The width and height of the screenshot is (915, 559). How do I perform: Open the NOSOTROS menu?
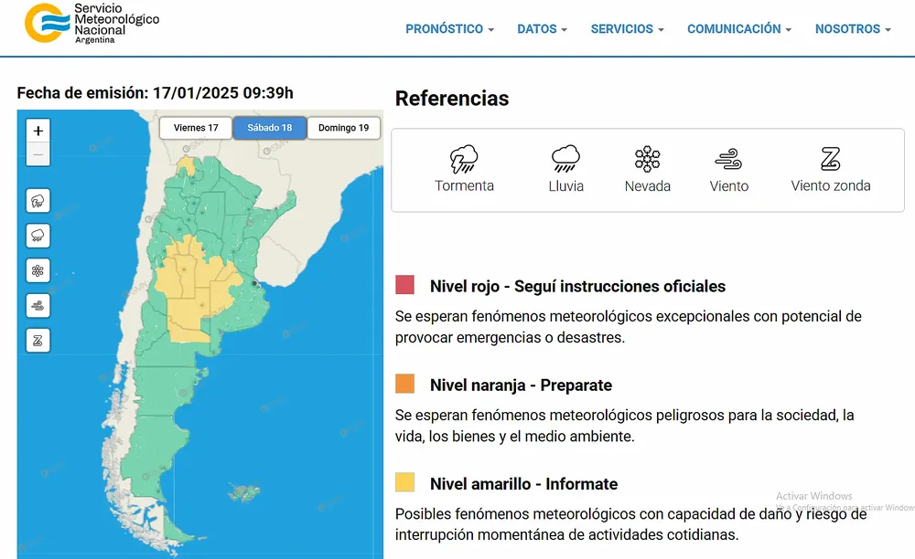tap(852, 28)
